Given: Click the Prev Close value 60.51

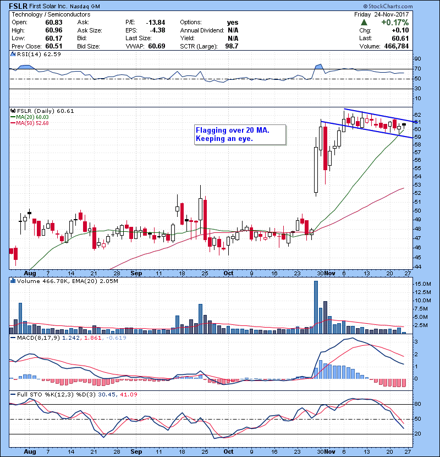Looking at the screenshot, I should pyautogui.click(x=54, y=46).
